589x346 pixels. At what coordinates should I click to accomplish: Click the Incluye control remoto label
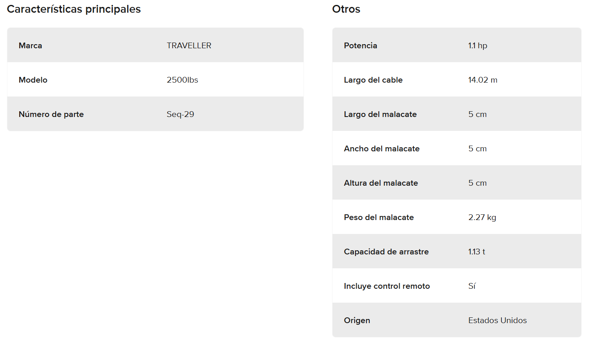pyautogui.click(x=387, y=286)
